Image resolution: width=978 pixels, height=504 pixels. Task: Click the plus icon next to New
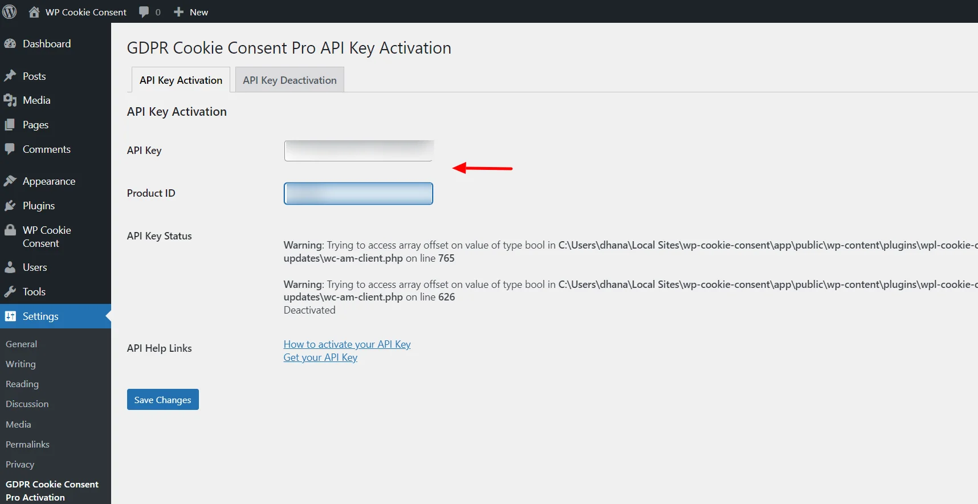point(178,12)
